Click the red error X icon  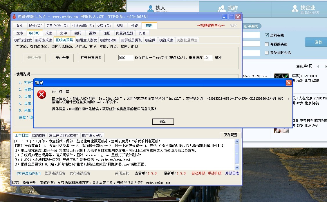pyautogui.click(x=42, y=94)
